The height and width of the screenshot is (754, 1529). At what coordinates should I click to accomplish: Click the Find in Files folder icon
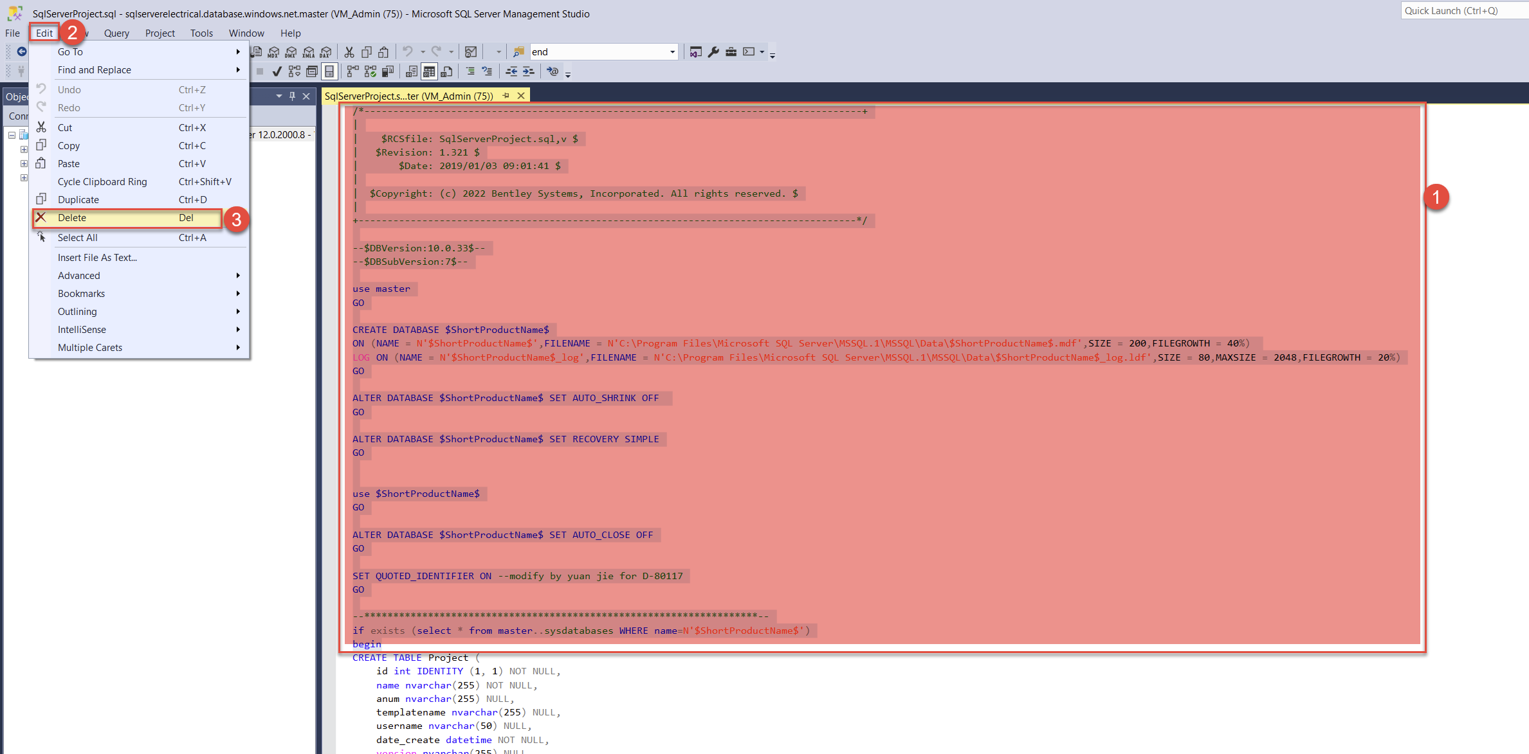[x=519, y=52]
